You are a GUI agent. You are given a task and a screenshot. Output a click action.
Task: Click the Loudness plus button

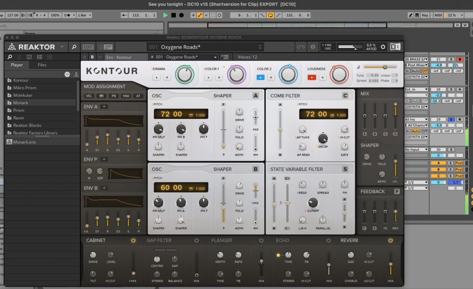pyautogui.click(x=322, y=77)
